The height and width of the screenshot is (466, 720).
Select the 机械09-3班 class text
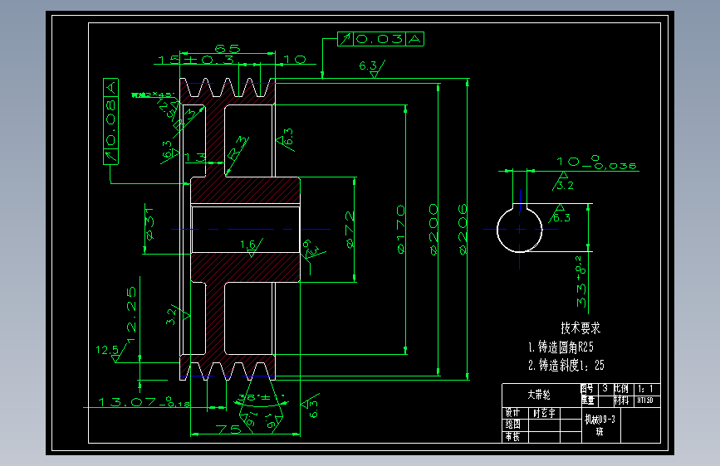[600, 425]
